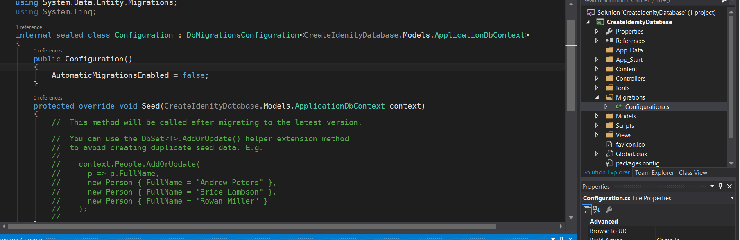
Task: Switch to the Class View tab
Action: coord(693,173)
